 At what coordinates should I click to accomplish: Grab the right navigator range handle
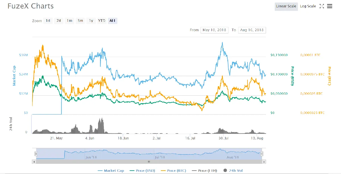tap(262, 154)
